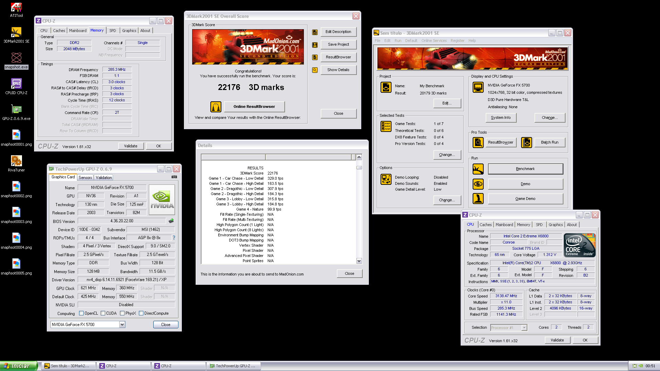Open snaphsot0001.png file icon
This screenshot has width=660, height=371.
click(x=16, y=138)
